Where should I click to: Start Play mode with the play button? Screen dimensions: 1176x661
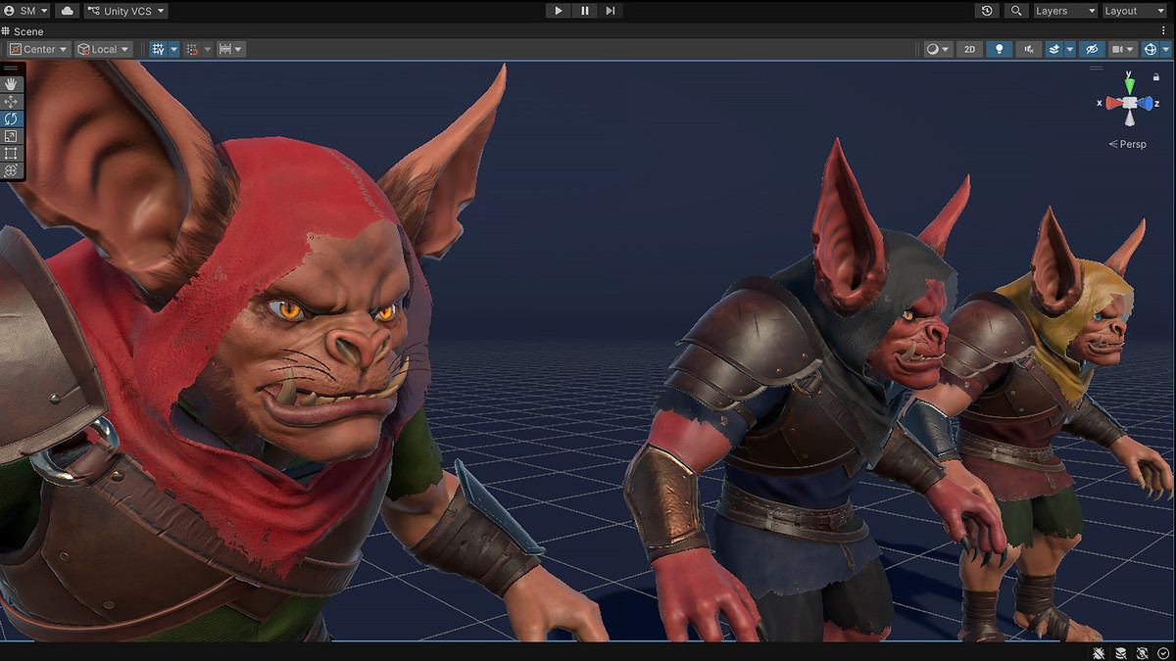coord(559,11)
